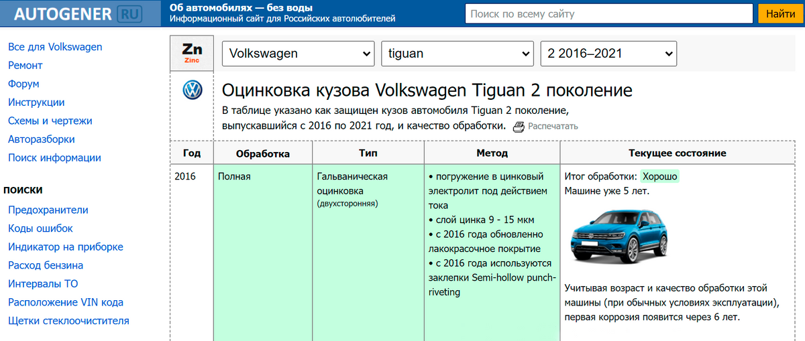Click Коды ошибок in sidebar

[x=40, y=228]
